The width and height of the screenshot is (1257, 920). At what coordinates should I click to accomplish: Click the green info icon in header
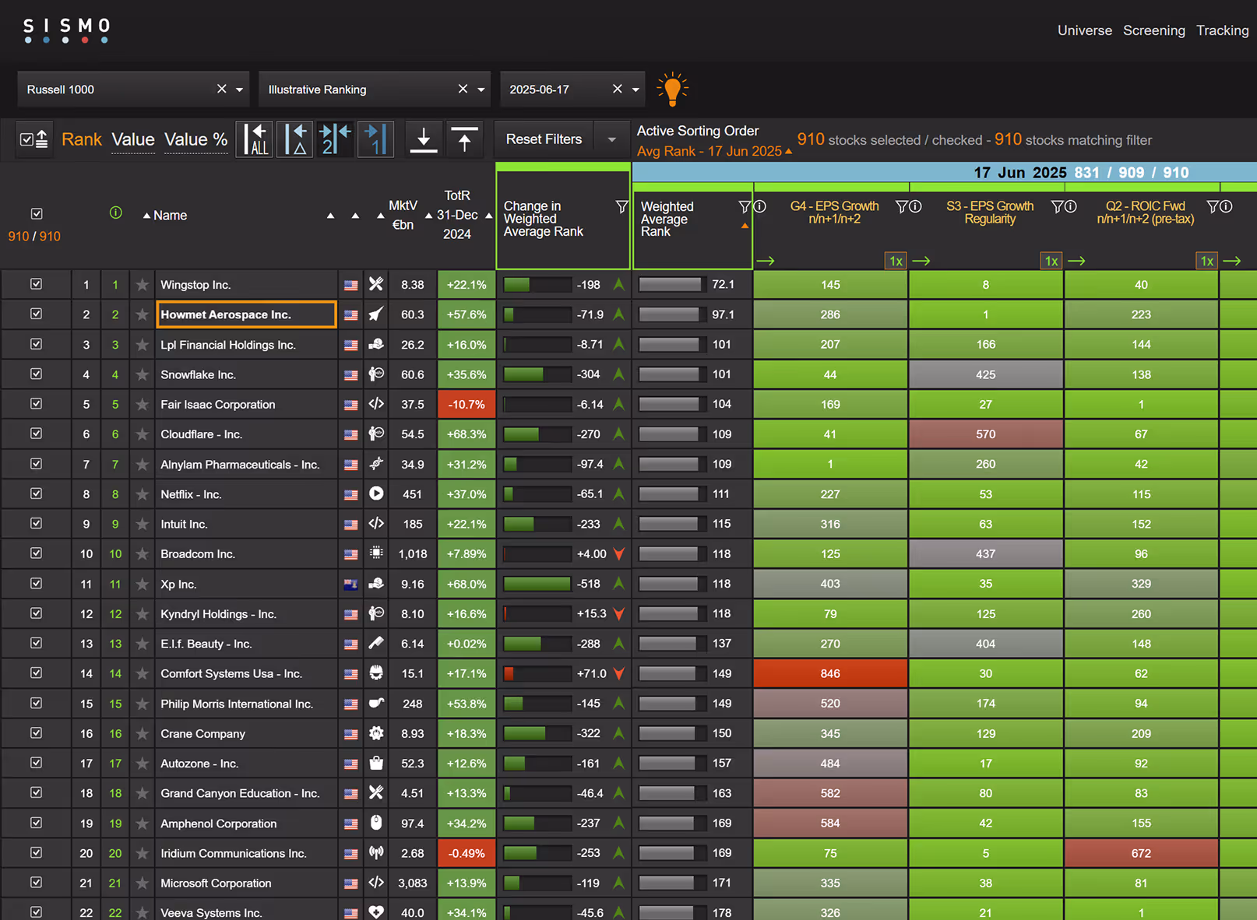point(116,212)
